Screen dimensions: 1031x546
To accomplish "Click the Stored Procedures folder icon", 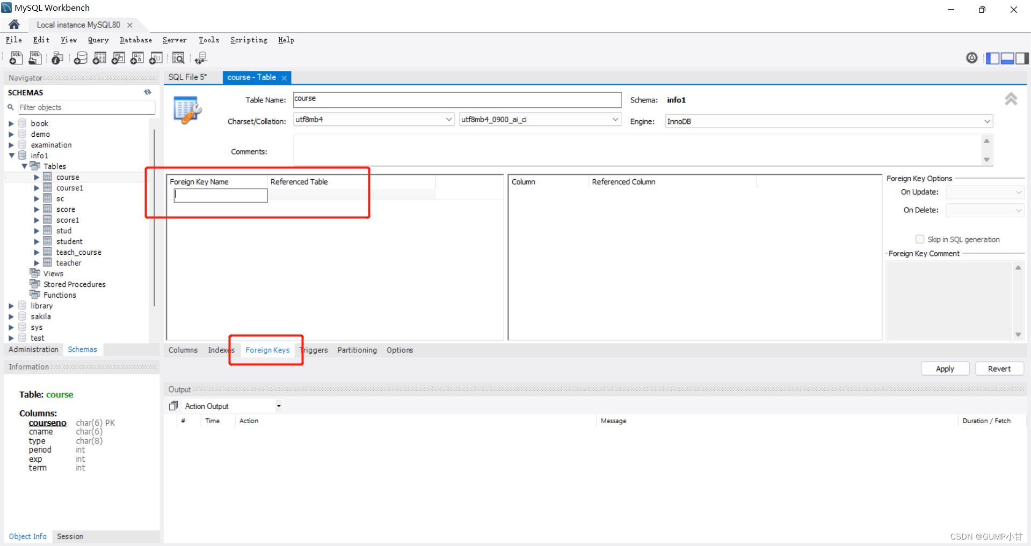I will click(35, 284).
